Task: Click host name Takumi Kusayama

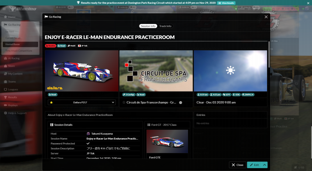Action: (x=102, y=134)
